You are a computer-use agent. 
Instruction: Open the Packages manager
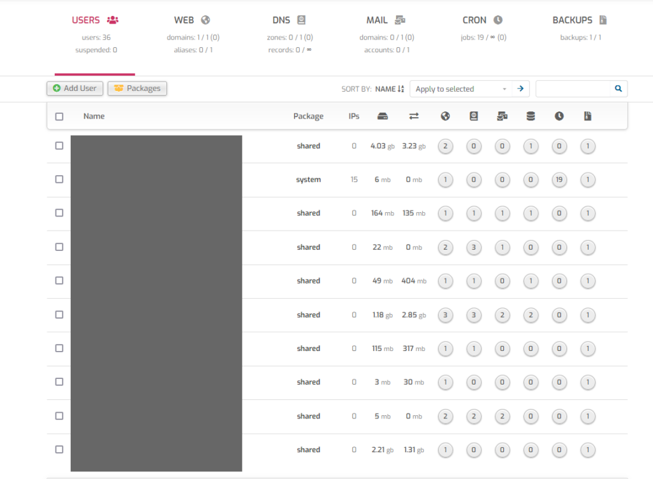click(x=137, y=89)
